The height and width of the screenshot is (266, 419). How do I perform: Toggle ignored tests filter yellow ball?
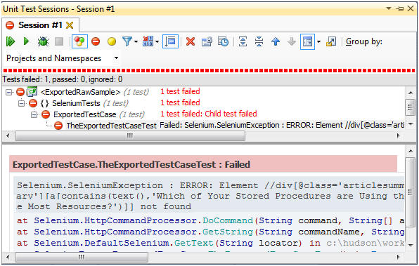tap(112, 41)
